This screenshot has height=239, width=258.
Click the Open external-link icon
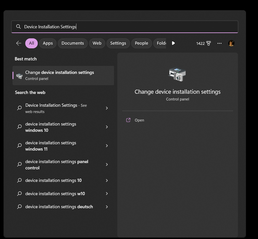tap(128, 120)
